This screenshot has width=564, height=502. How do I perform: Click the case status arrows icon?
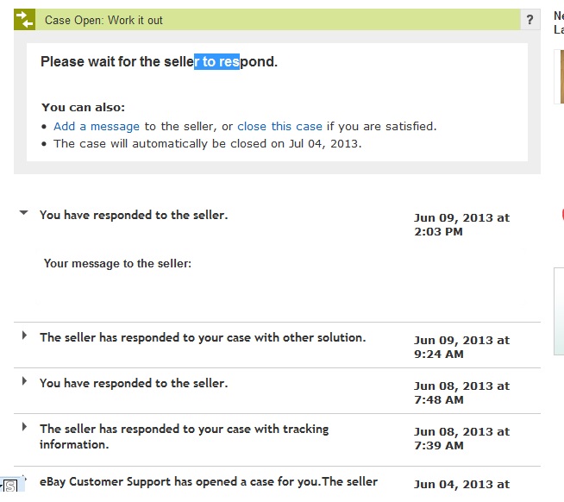click(24, 20)
